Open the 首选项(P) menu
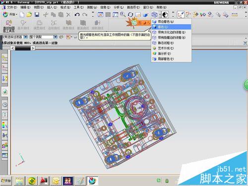Screen dimensions: 248x186 coord(133,7)
